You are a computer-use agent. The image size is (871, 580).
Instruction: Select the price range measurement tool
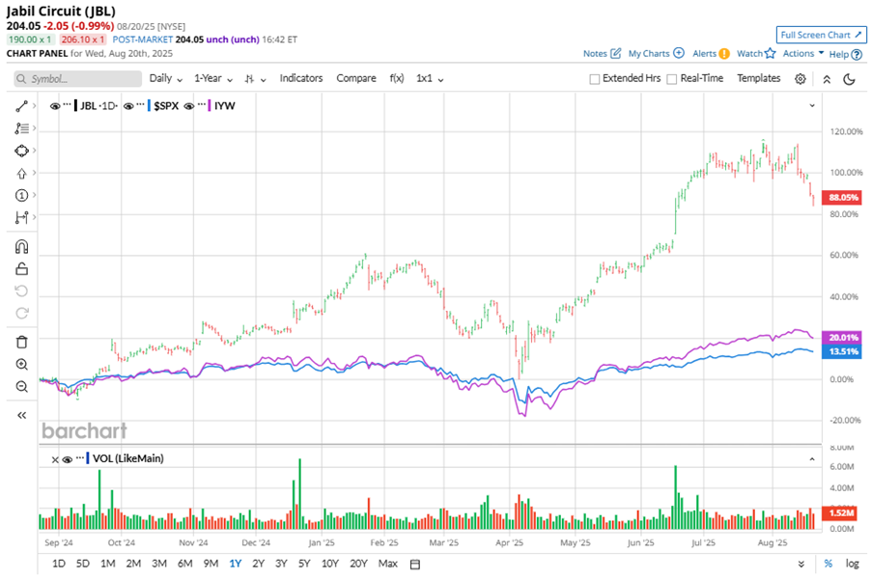click(21, 217)
